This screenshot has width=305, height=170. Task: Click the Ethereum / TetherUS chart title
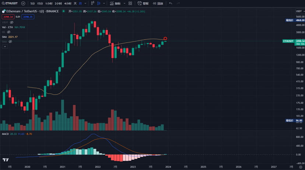click(x=32, y=11)
